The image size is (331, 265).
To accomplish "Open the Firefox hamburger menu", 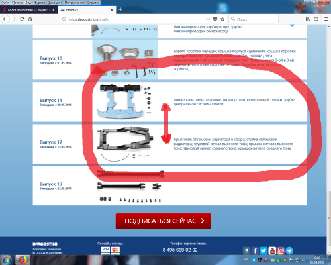I will tap(326, 19).
